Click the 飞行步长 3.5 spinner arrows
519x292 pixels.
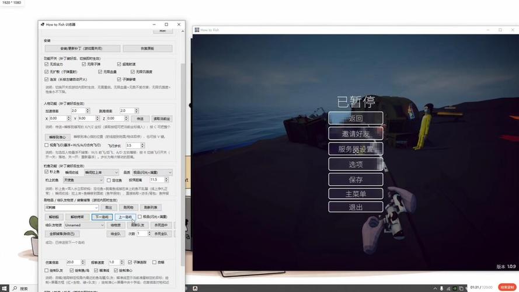point(142,145)
